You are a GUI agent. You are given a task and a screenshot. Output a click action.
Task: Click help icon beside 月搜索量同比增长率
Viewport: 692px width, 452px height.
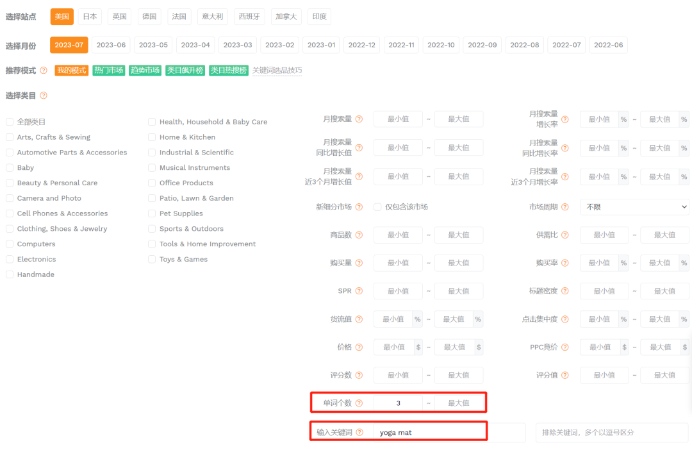565,148
